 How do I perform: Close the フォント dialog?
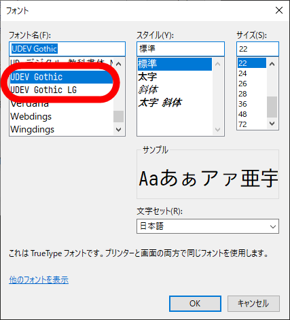coord(279,10)
